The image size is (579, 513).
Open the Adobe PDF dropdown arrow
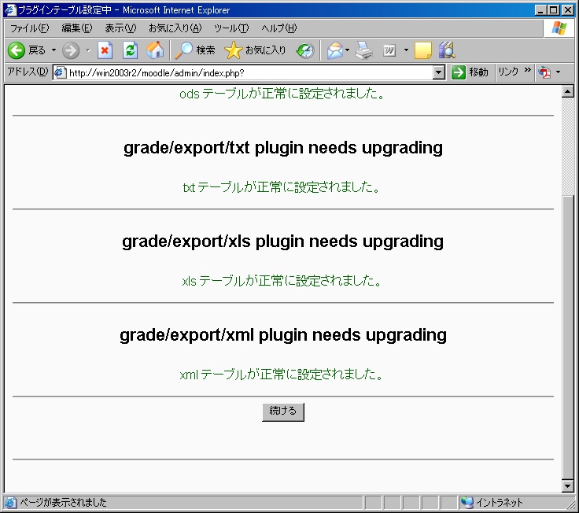point(558,72)
